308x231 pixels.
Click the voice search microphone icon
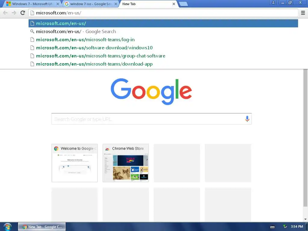click(247, 119)
